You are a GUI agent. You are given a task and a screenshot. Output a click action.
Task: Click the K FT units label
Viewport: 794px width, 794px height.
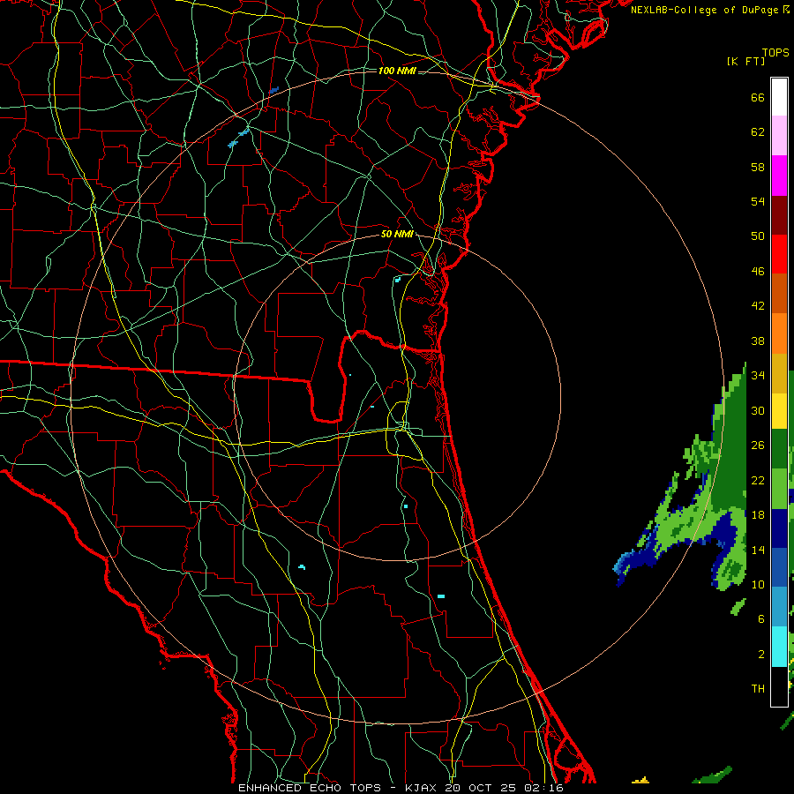745,62
